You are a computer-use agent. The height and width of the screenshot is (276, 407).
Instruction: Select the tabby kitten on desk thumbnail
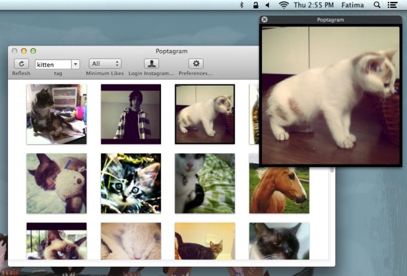(x=57, y=114)
